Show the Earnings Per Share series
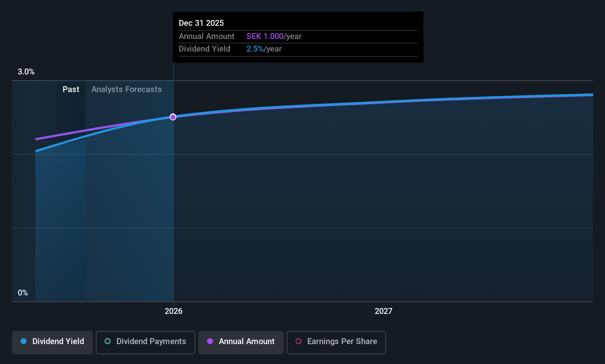The width and height of the screenshot is (605, 364). (x=336, y=342)
